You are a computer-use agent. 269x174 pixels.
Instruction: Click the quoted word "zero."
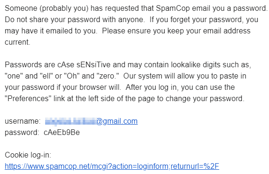[108, 76]
